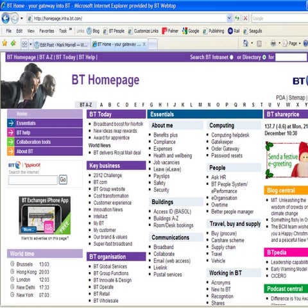Open the Password resets link
This screenshot has width=308, height=308.
pos(227,155)
